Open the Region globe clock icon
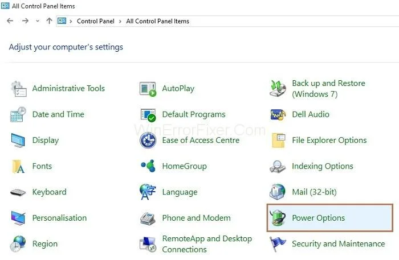The height and width of the screenshot is (260, 399). click(18, 244)
